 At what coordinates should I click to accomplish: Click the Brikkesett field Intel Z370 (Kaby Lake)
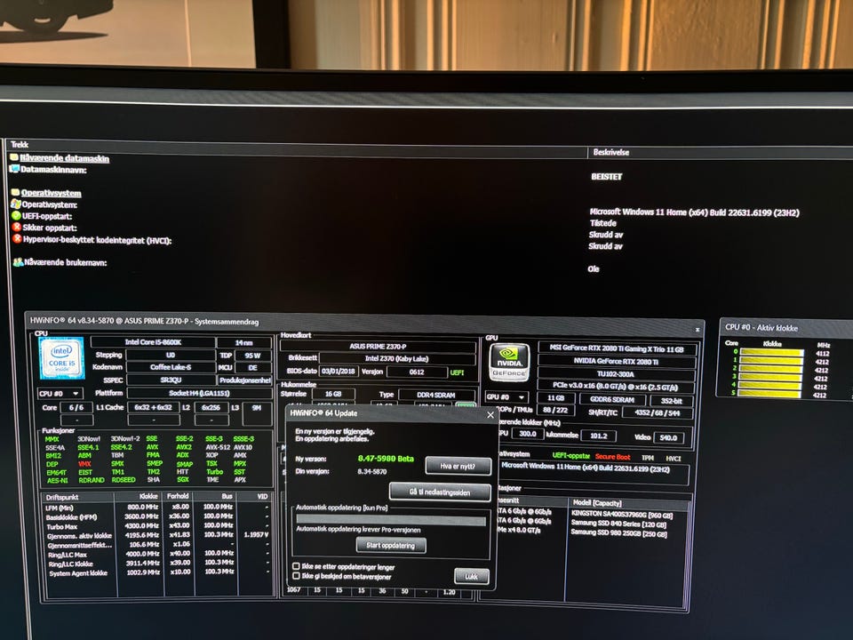[x=396, y=358]
